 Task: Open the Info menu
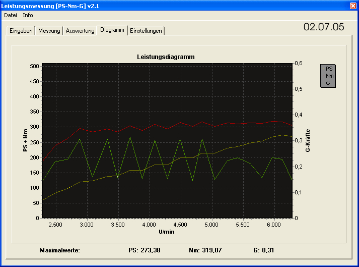(x=28, y=15)
